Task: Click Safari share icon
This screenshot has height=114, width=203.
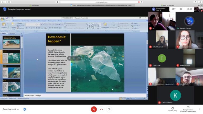Action: tap(196, 2)
